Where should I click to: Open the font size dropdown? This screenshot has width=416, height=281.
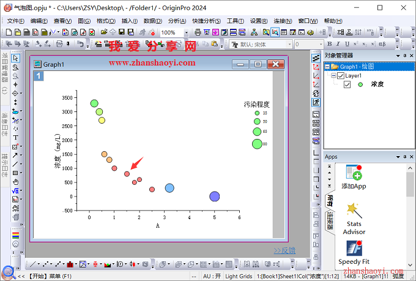pos(321,44)
